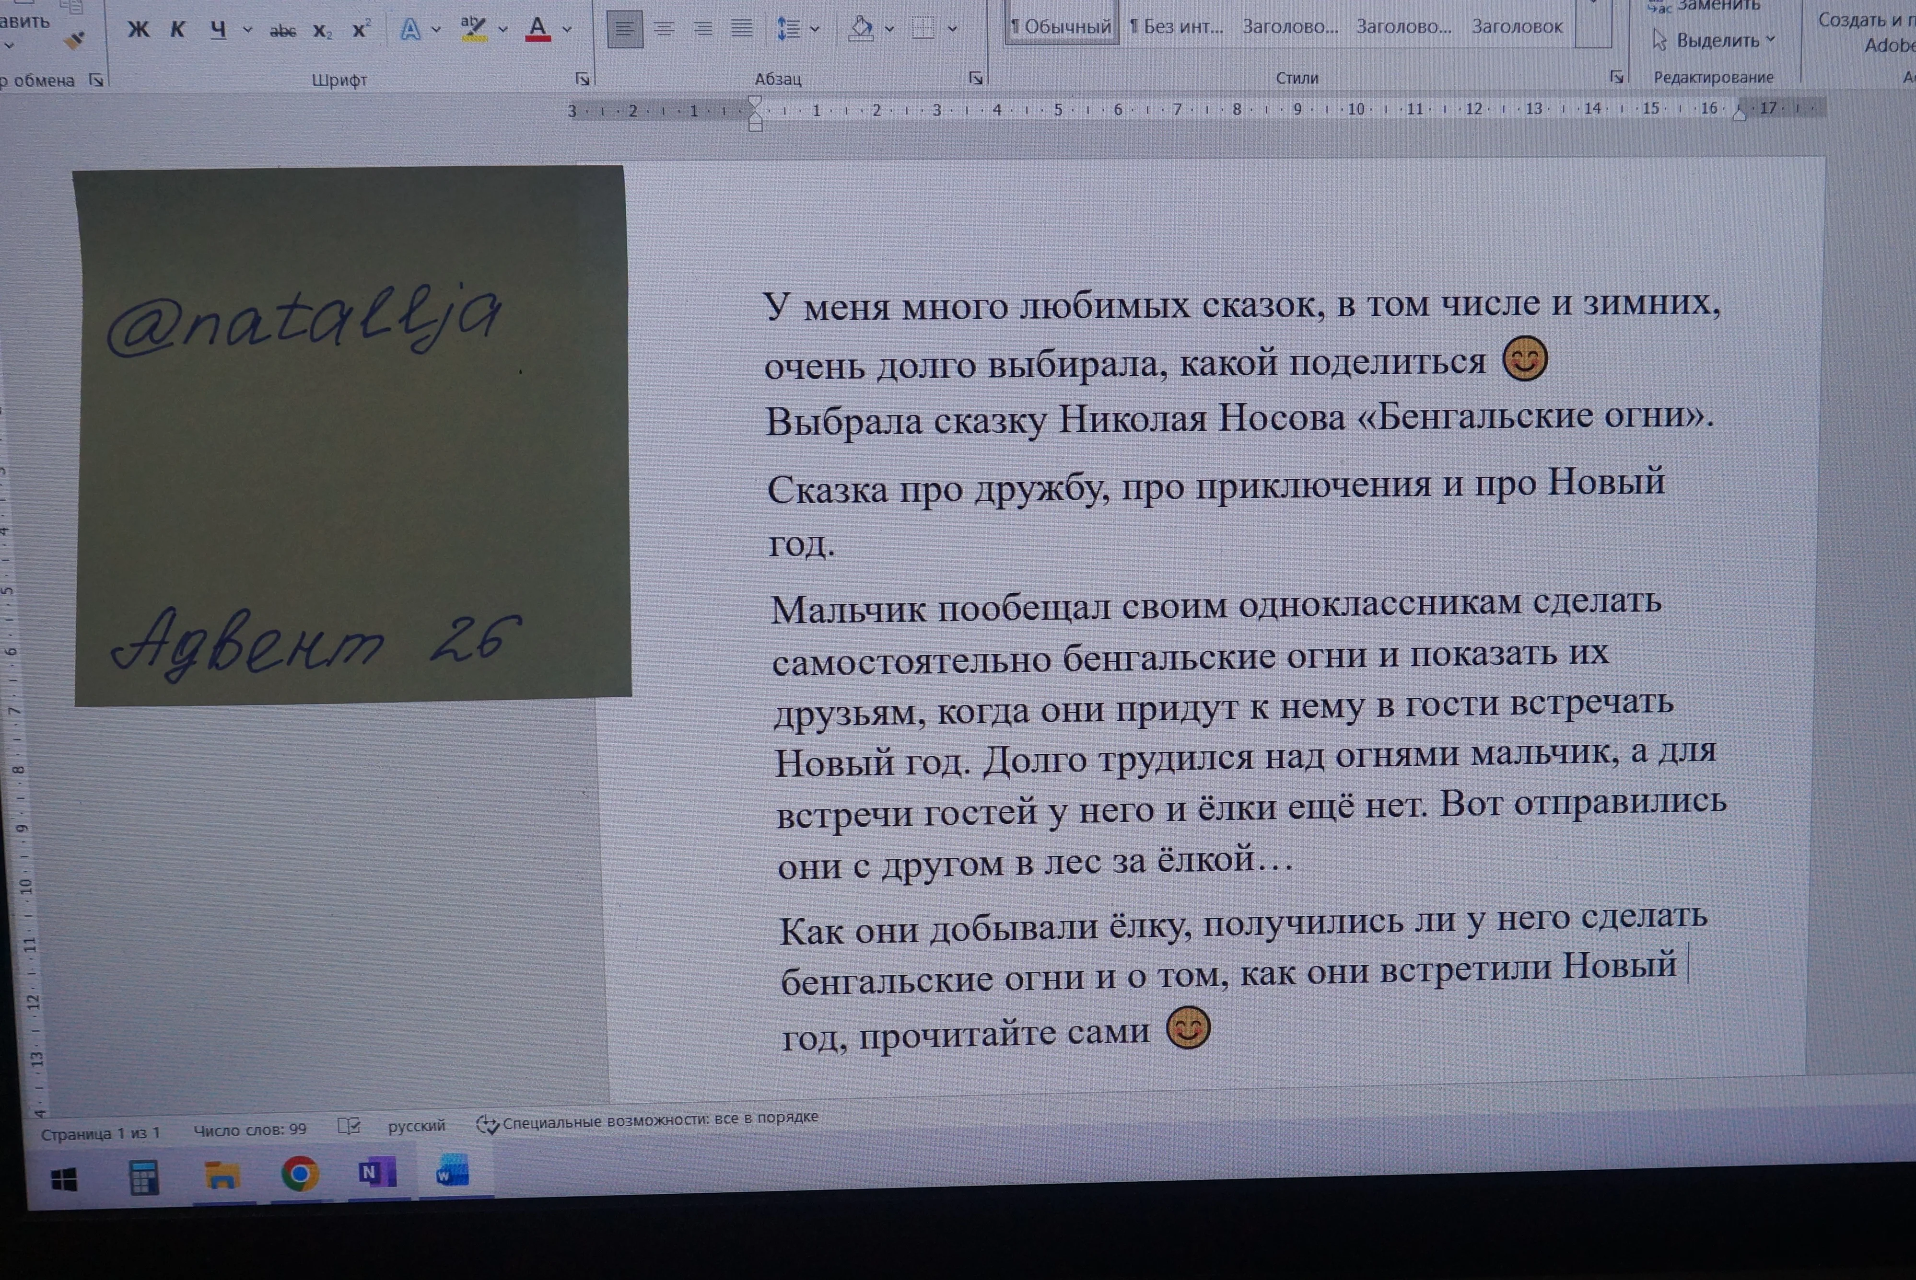Click the word count 'Число слов: 99'

(x=249, y=1130)
